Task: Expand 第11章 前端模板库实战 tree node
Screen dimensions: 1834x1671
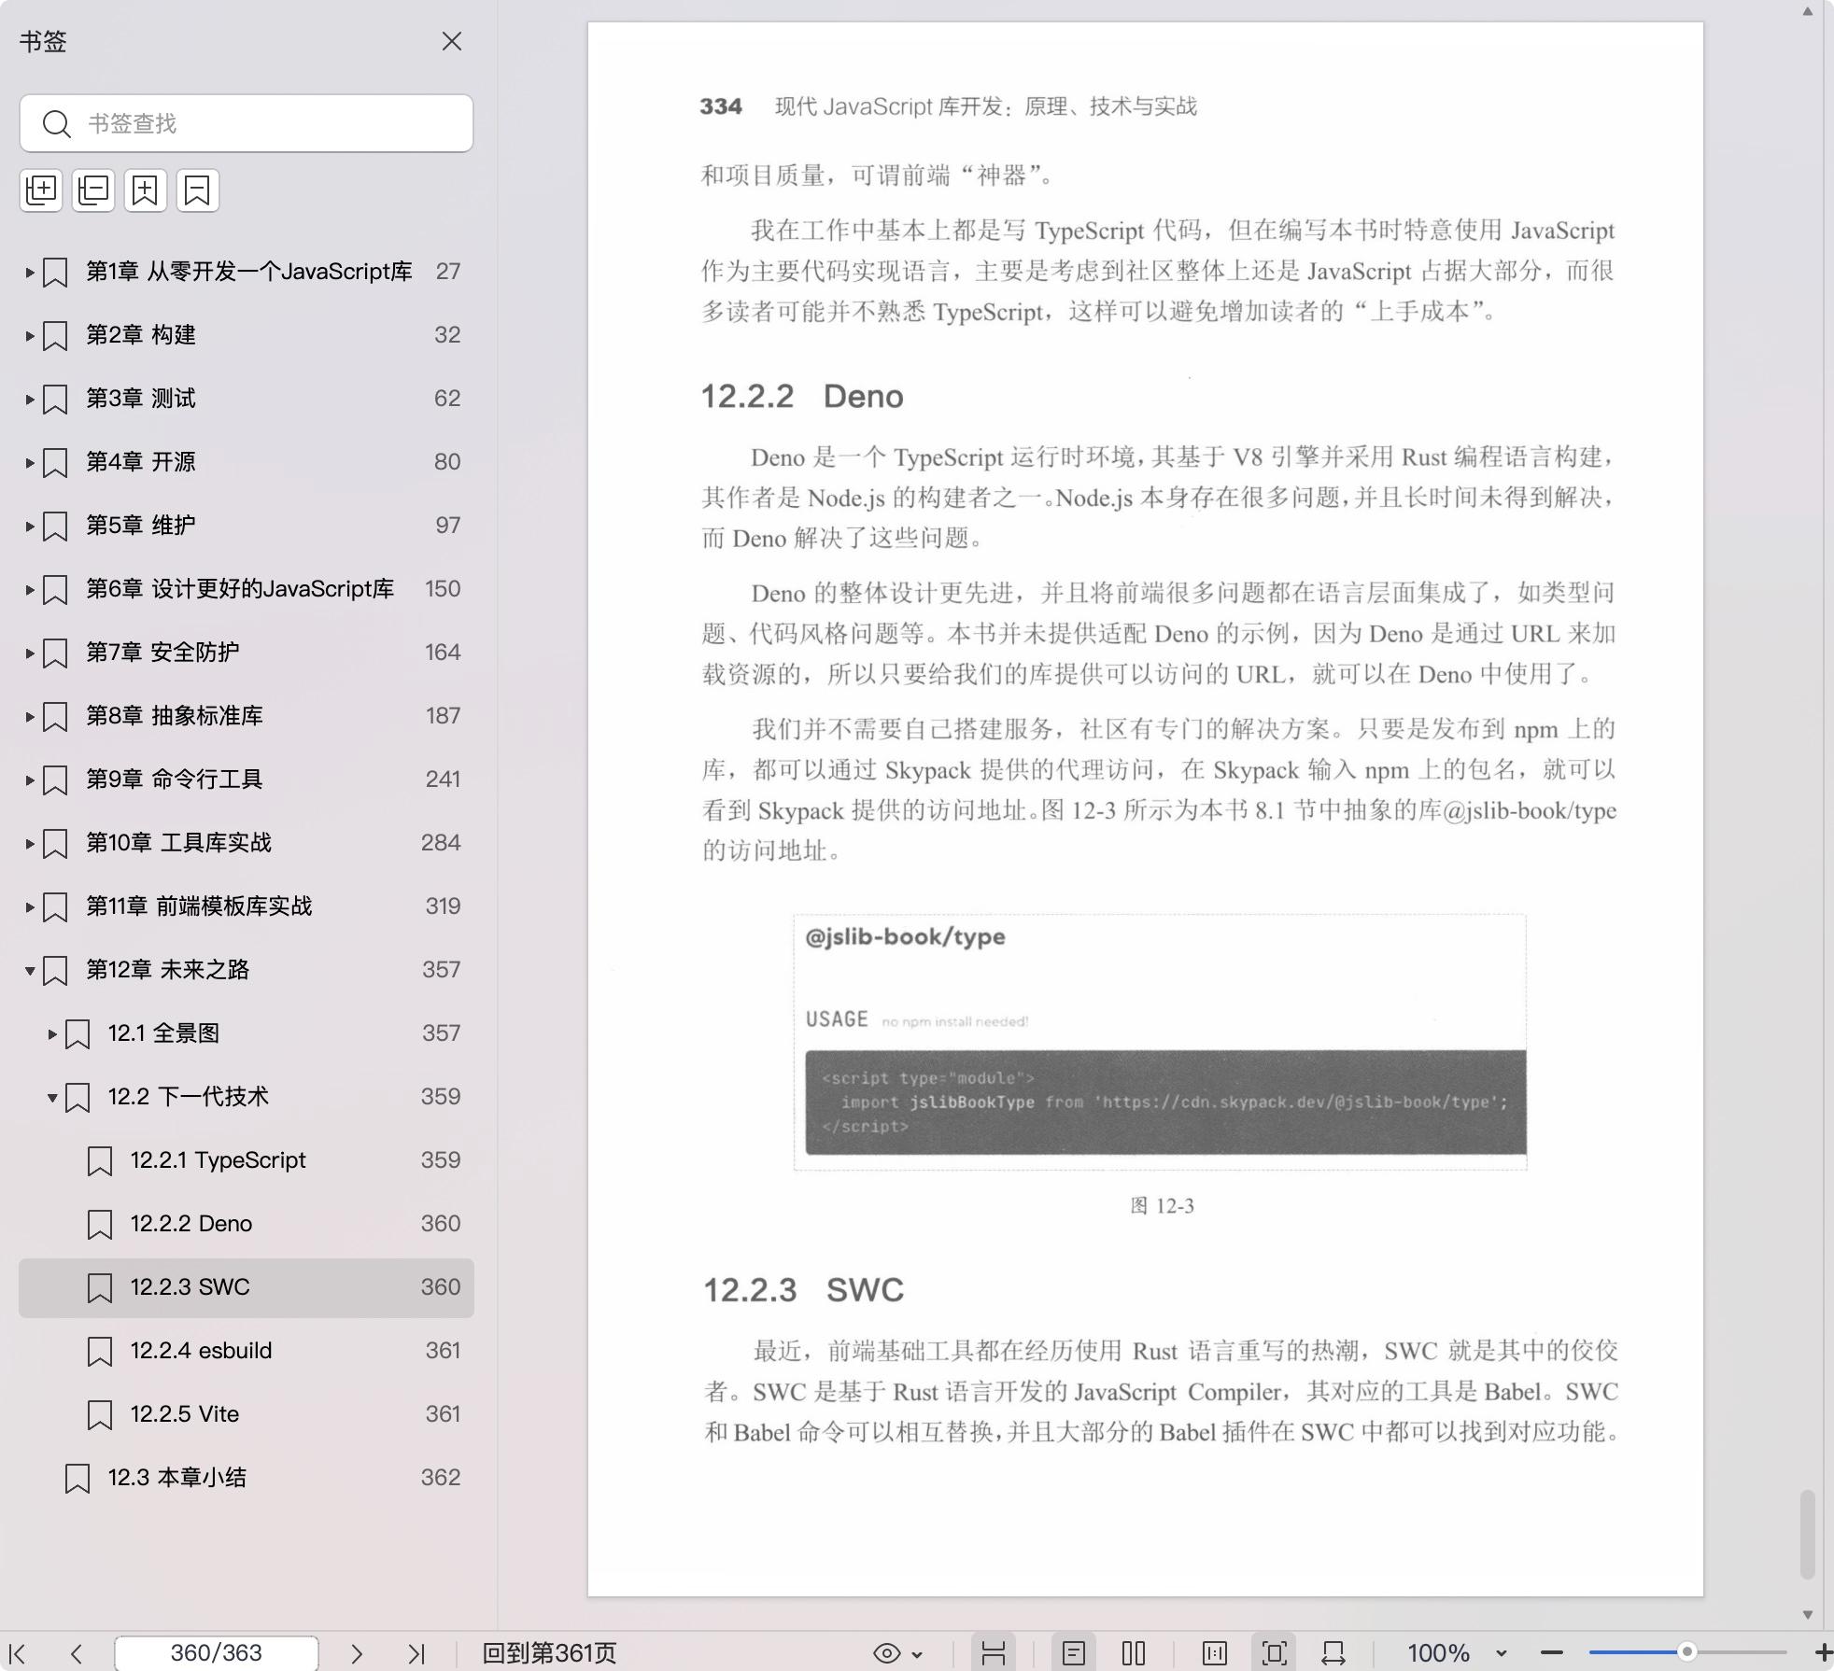Action: click(30, 907)
